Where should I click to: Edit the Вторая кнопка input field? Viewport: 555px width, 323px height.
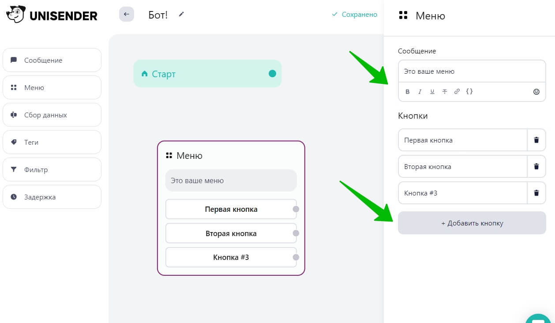pyautogui.click(x=463, y=166)
